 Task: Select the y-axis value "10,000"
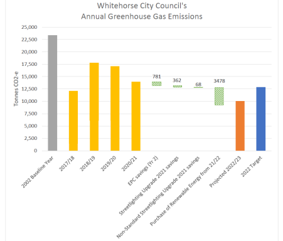pyautogui.click(x=29, y=101)
